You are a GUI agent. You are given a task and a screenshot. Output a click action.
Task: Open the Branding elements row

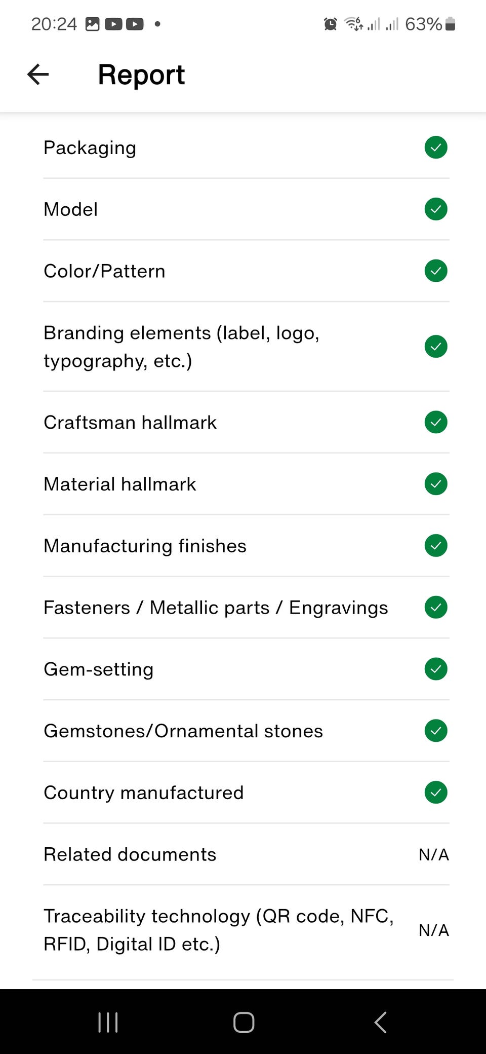181,347
